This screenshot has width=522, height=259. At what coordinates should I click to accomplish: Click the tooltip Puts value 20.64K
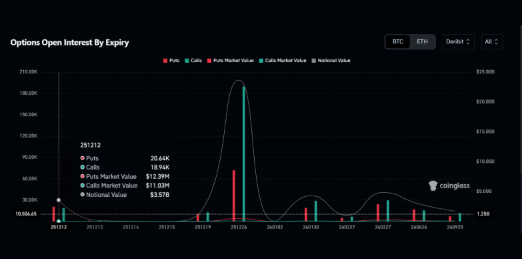160,158
